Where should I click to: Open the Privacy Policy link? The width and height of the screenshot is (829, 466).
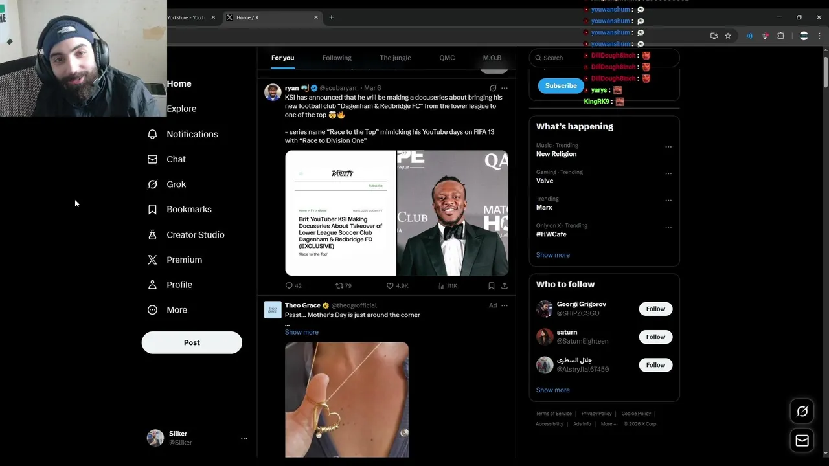tap(596, 414)
